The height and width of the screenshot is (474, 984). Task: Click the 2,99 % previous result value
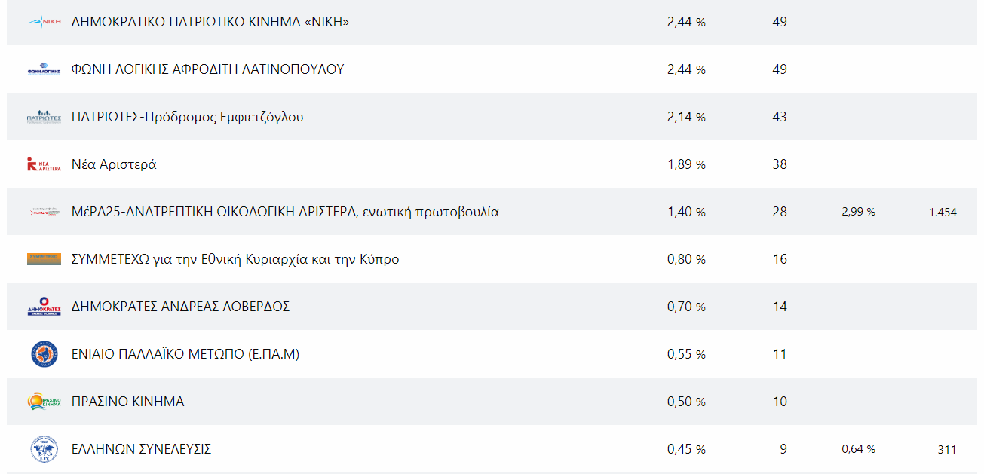(x=858, y=212)
